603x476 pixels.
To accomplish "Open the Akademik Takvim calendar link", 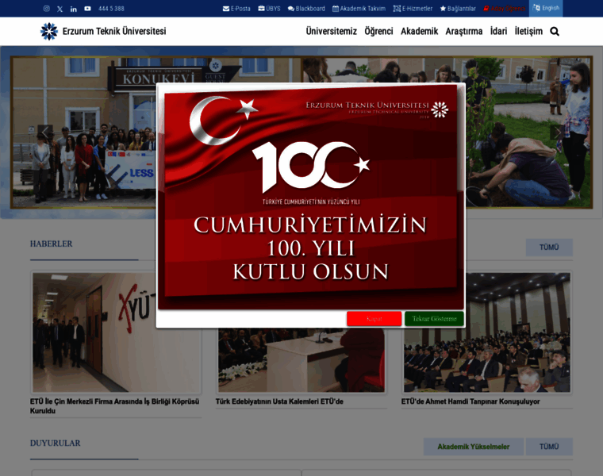I will (359, 9).
